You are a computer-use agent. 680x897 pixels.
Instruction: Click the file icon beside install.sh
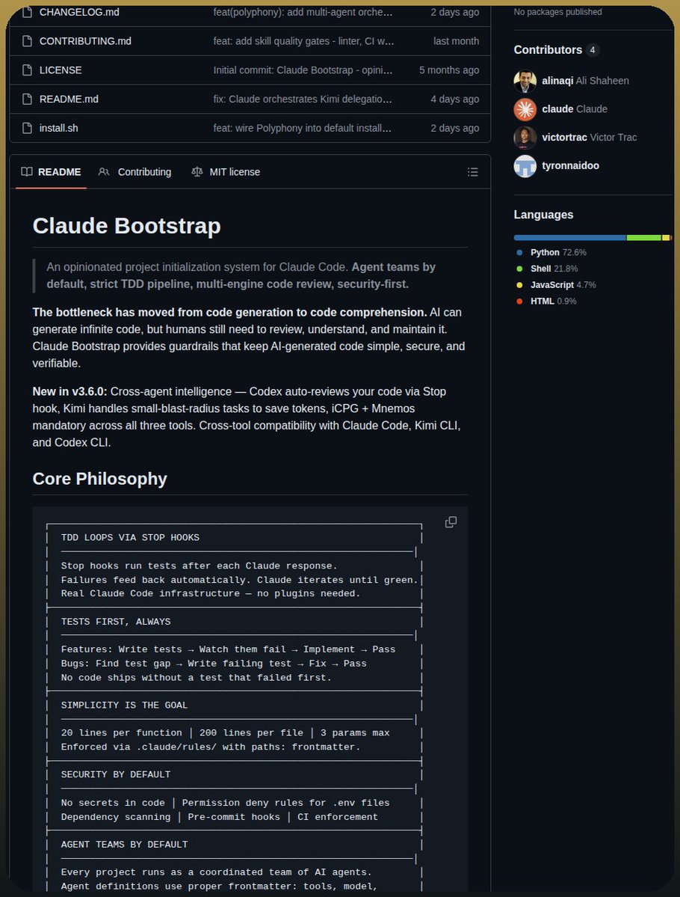coord(27,128)
